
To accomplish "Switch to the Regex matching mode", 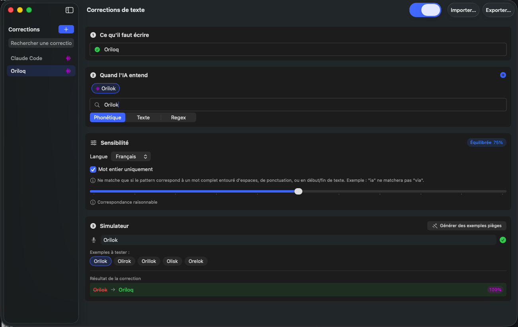I will [179, 117].
